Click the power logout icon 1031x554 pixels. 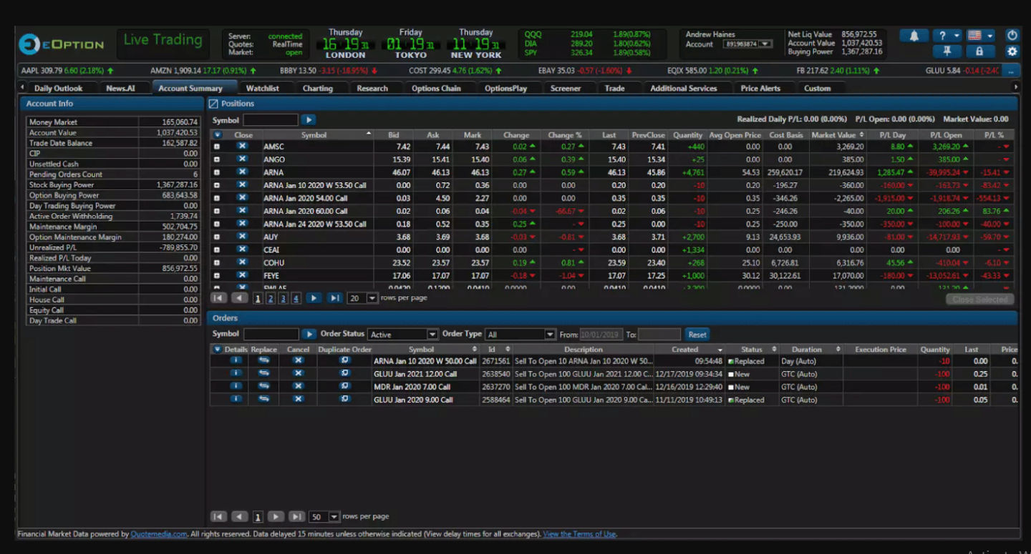point(1012,36)
